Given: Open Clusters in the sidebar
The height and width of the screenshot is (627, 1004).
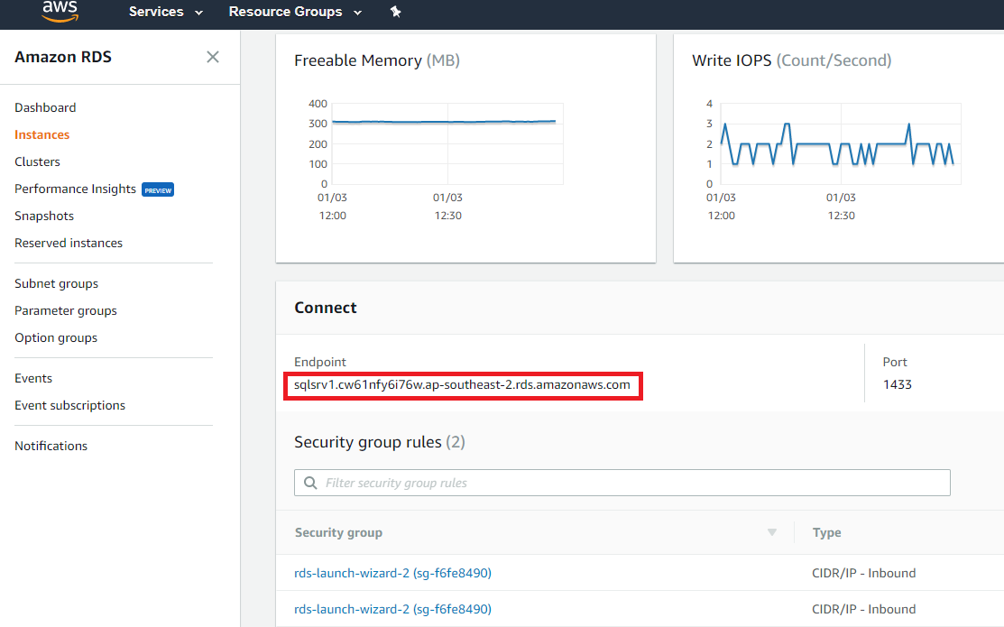Looking at the screenshot, I should click(x=37, y=161).
